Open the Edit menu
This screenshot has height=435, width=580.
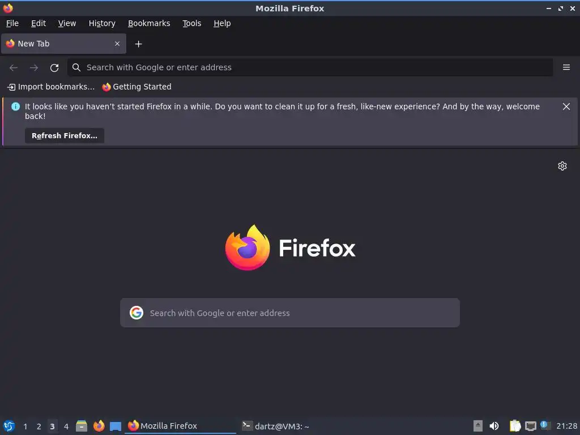coord(39,23)
